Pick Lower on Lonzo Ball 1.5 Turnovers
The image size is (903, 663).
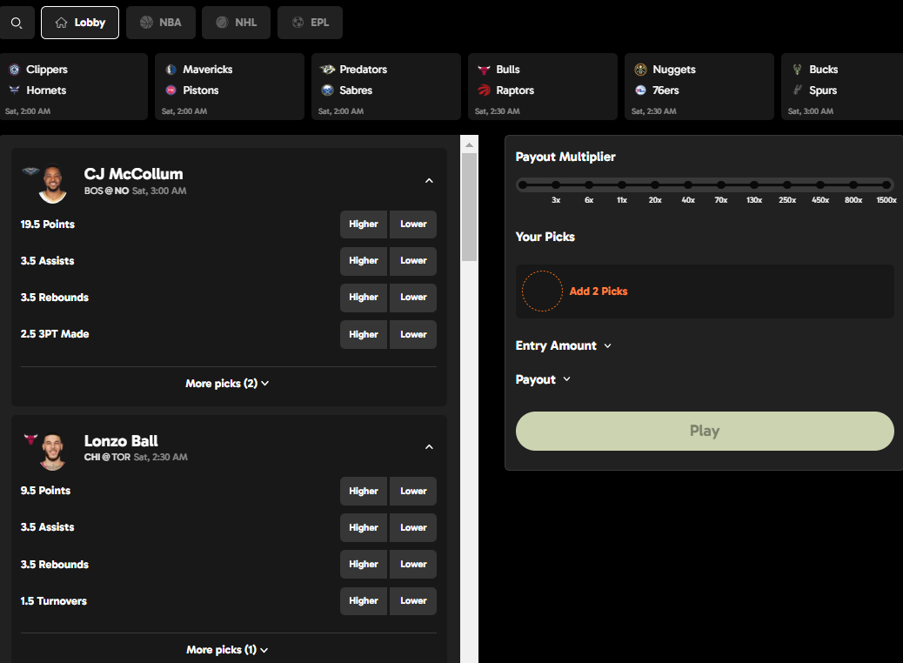point(413,601)
